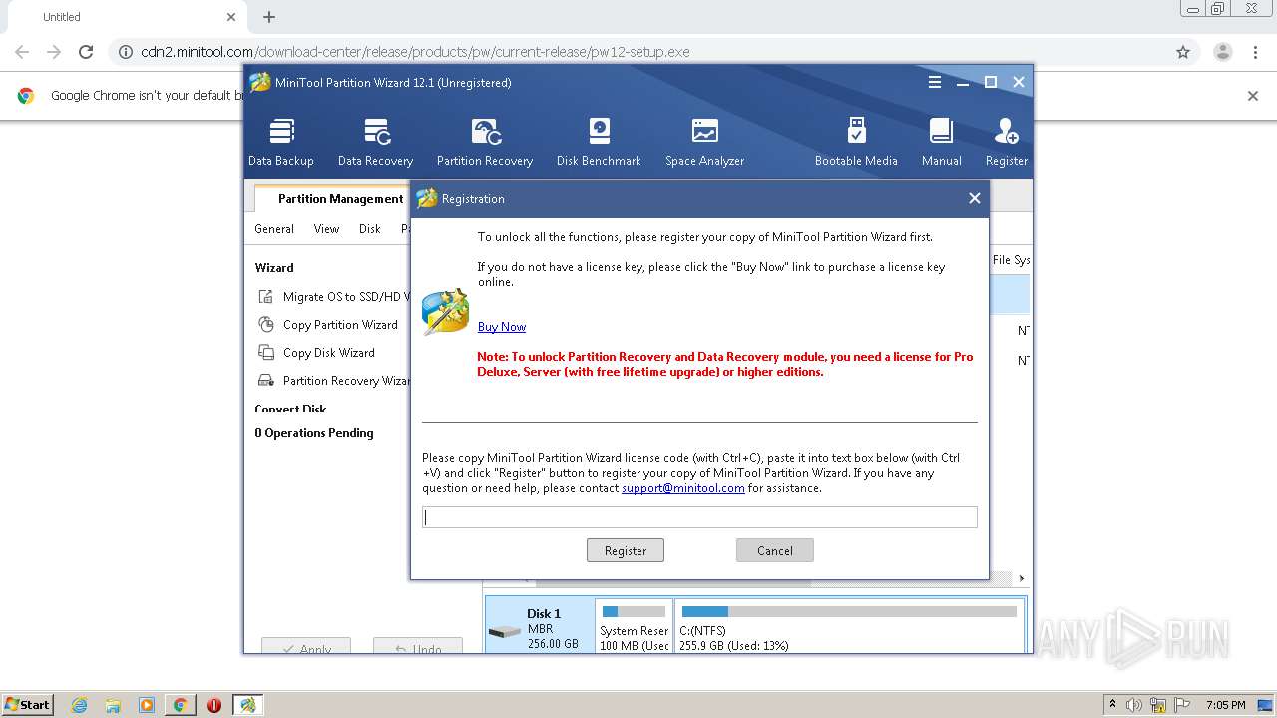Follow the Buy Now link
Image resolution: width=1277 pixels, height=718 pixels.
click(x=502, y=327)
